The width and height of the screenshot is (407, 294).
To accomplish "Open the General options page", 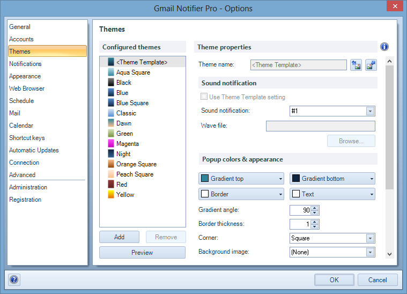I will (x=20, y=27).
